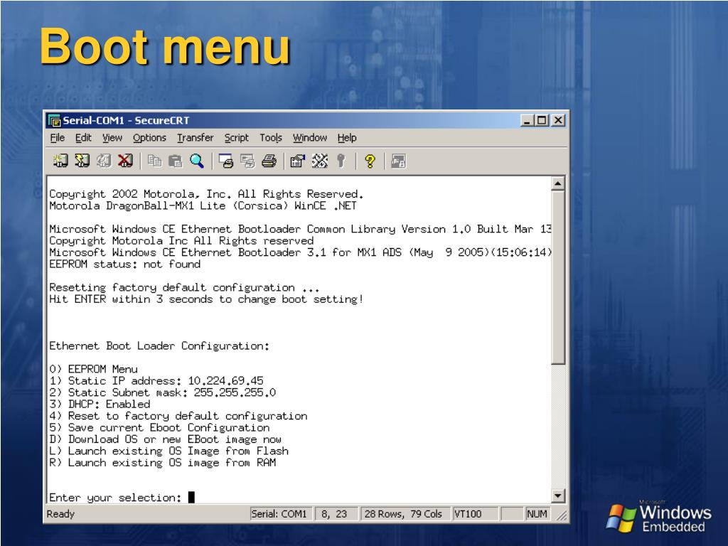The height and width of the screenshot is (546, 728).
Task: Click the '0) EEPROM Menu' line
Action: (93, 369)
